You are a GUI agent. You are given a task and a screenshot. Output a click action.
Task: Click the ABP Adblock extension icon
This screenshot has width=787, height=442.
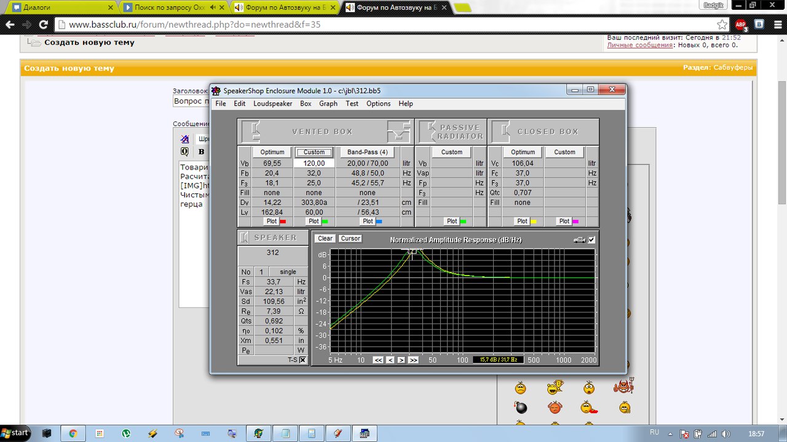(x=741, y=25)
